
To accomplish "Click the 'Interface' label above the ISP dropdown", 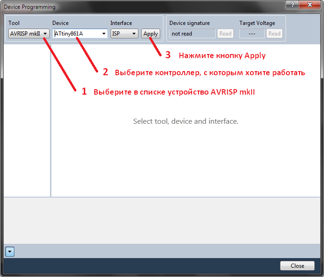I will click(x=121, y=23).
